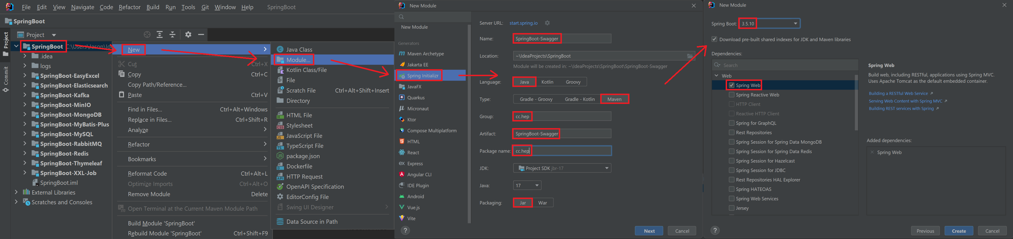Click the Location browse folder icon

(x=690, y=56)
